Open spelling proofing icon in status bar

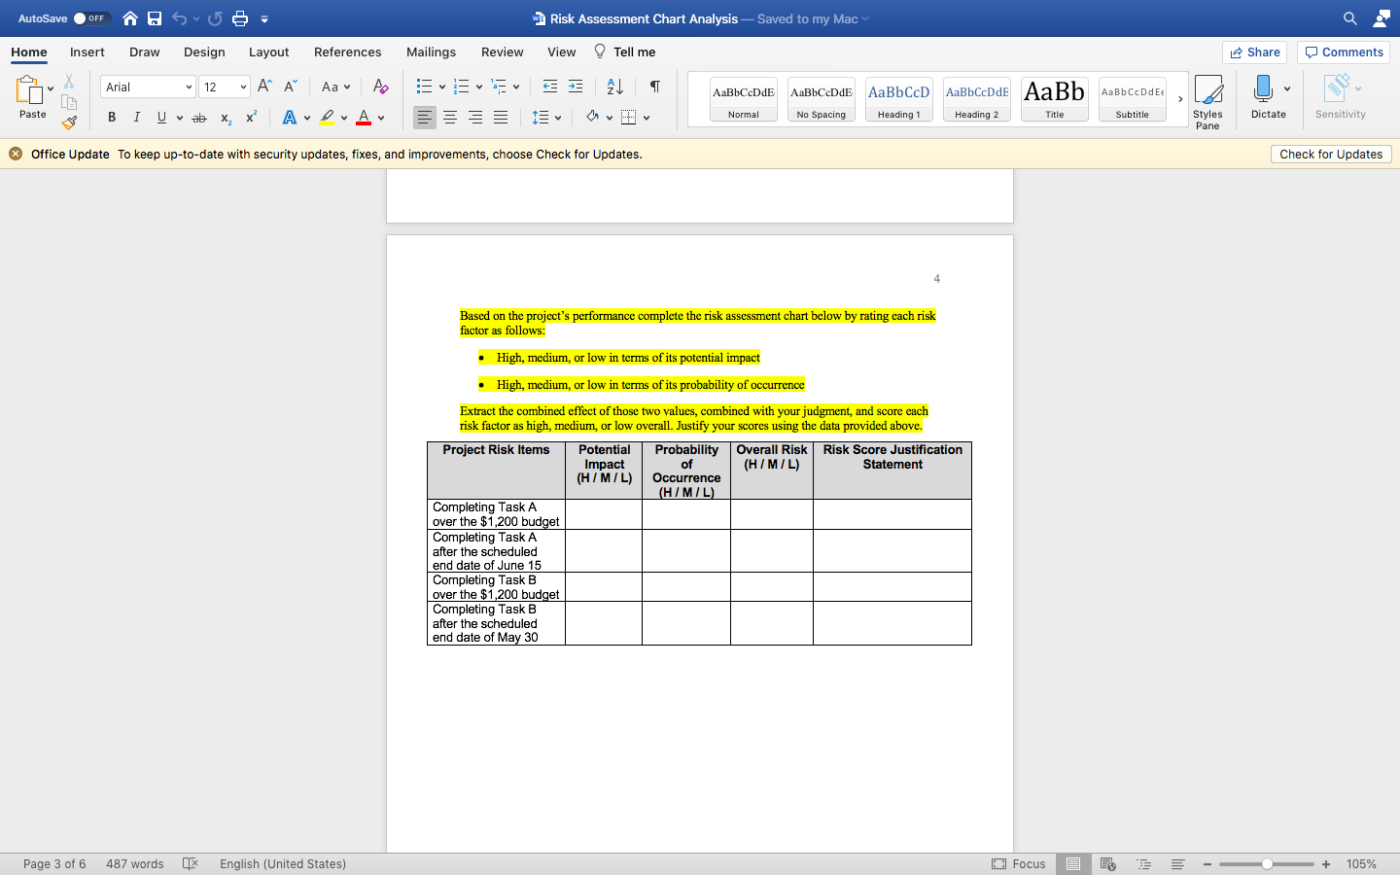pos(191,863)
